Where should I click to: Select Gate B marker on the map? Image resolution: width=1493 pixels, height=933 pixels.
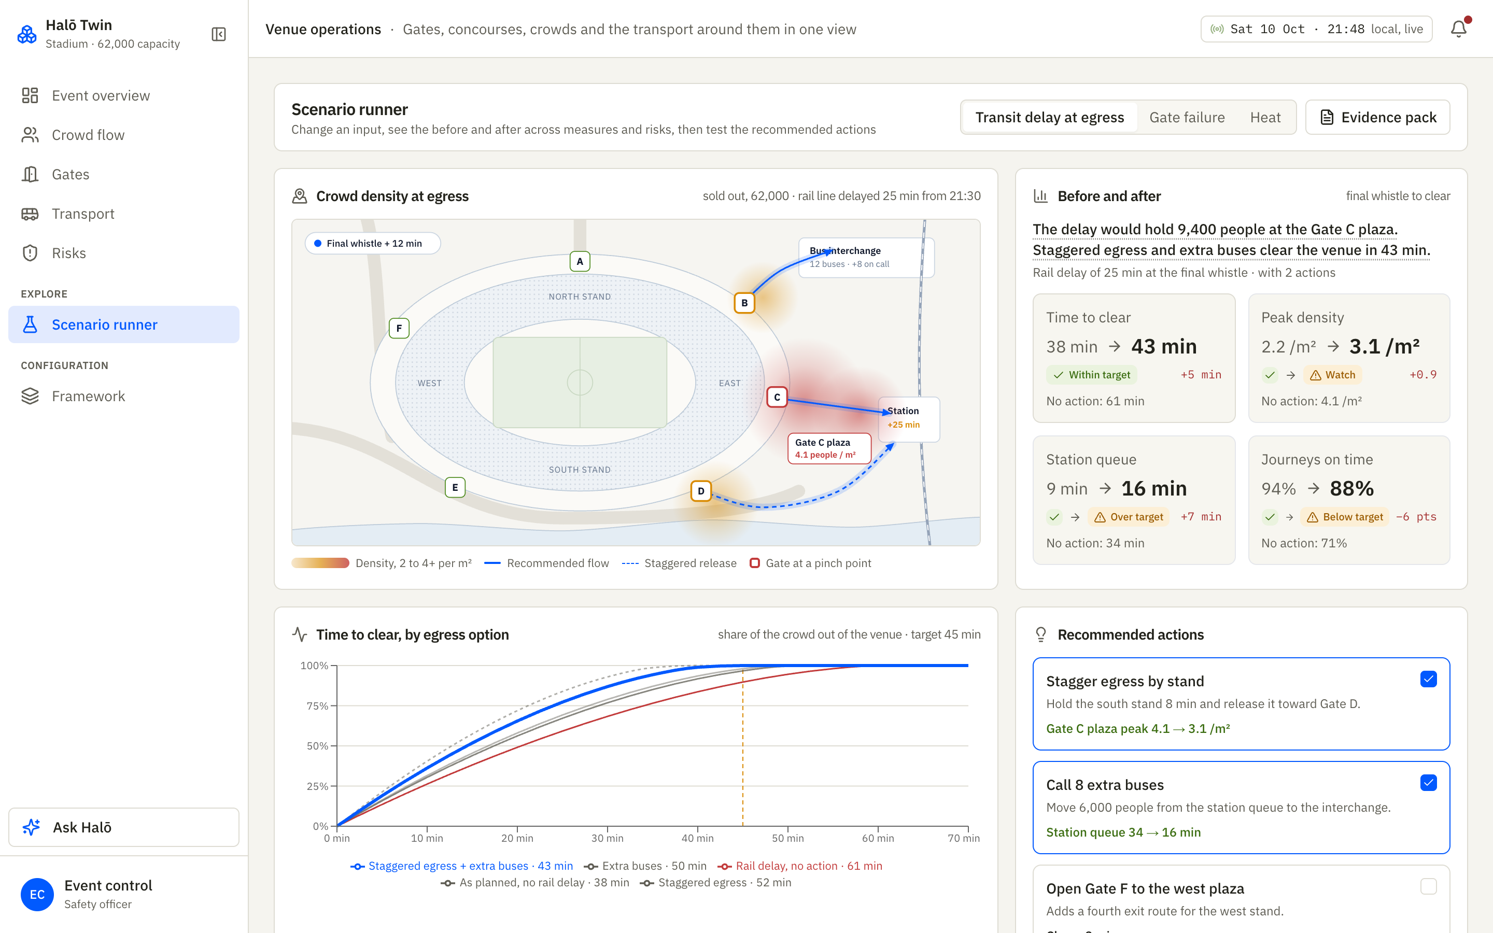tap(744, 303)
